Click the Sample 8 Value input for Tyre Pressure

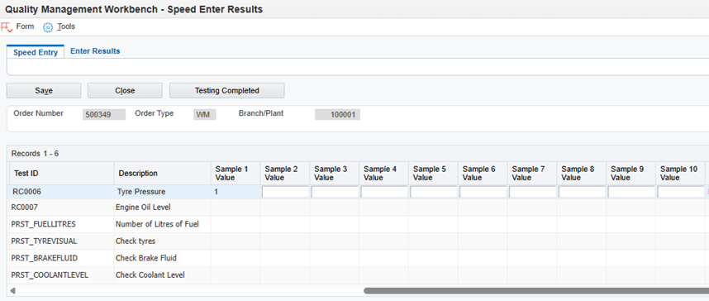click(x=582, y=192)
